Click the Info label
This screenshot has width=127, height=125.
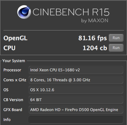coord(7,120)
